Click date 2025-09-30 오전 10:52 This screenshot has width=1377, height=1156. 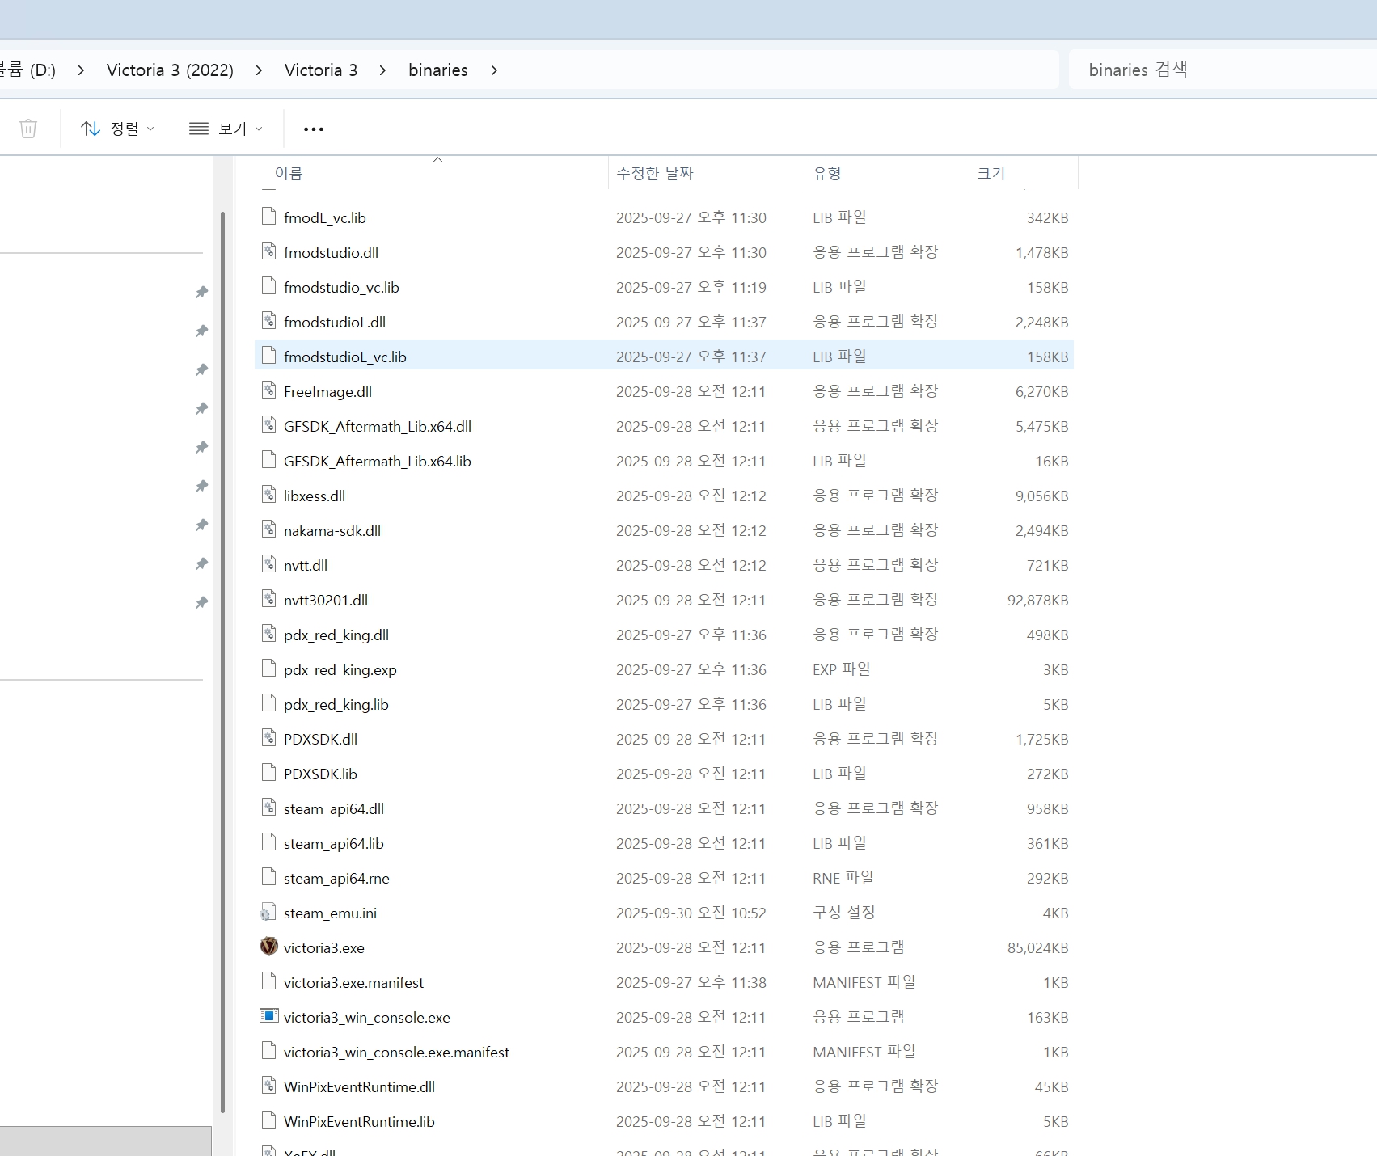(x=691, y=913)
